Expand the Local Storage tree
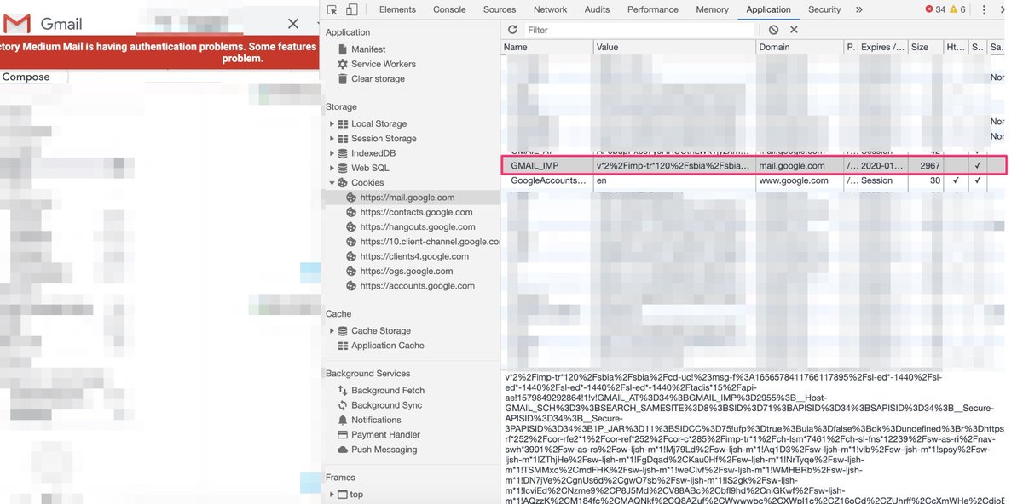The image size is (1023, 504). 332,123
